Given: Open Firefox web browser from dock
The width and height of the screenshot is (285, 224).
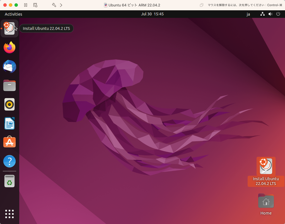Looking at the screenshot, I should point(9,48).
